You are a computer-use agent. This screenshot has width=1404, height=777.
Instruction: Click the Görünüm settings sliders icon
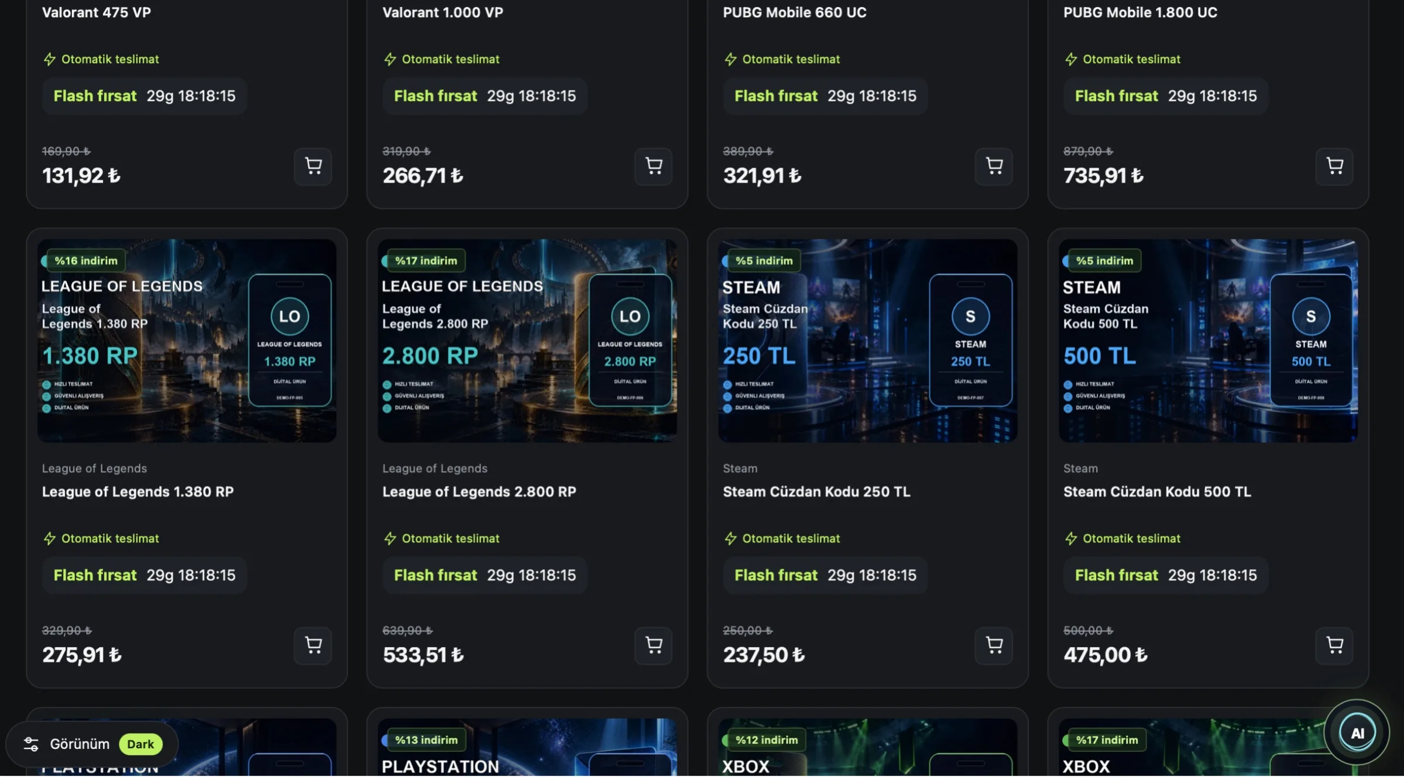click(x=31, y=744)
